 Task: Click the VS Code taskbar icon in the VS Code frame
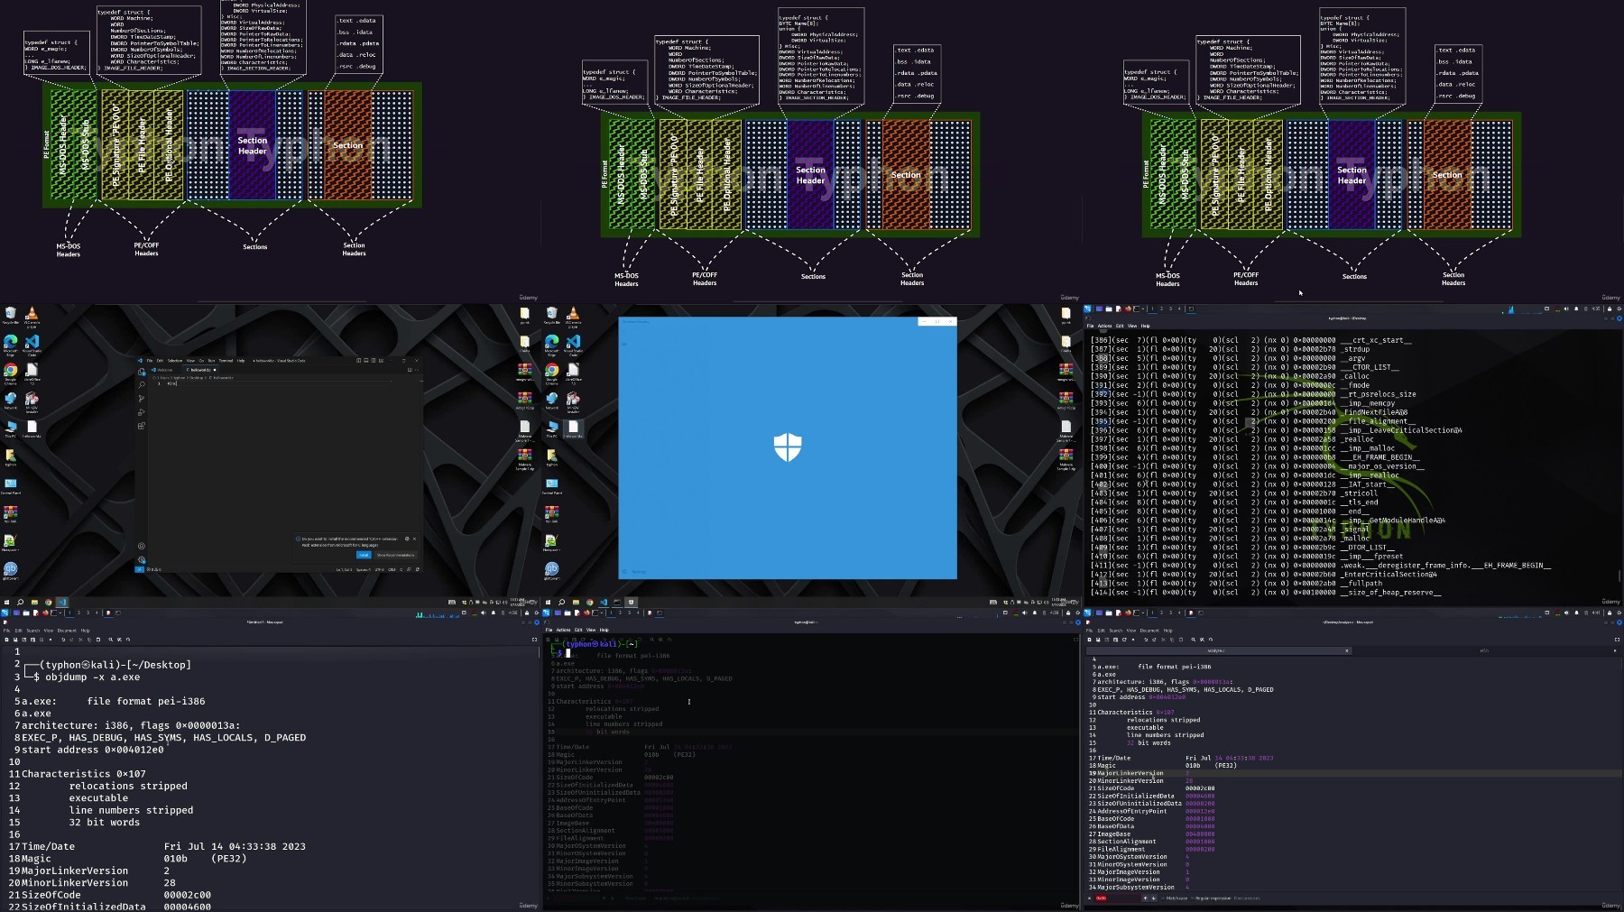[x=61, y=602]
